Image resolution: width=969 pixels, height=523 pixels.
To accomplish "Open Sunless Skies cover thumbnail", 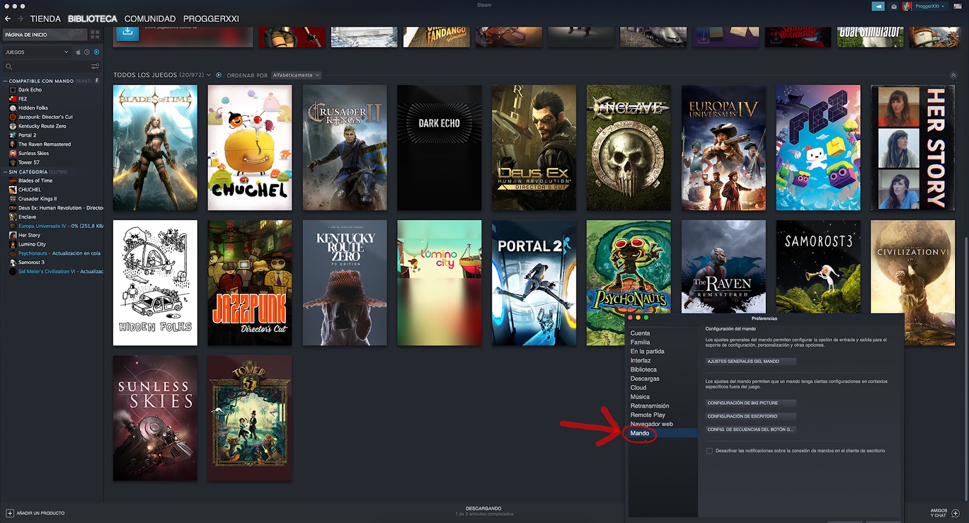I will [155, 418].
